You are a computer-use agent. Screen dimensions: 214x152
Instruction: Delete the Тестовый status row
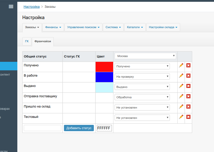(x=188, y=117)
